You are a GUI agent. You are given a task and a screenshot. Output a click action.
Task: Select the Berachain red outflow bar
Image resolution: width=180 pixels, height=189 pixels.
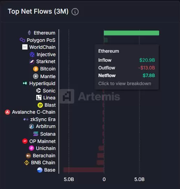coord(101,156)
